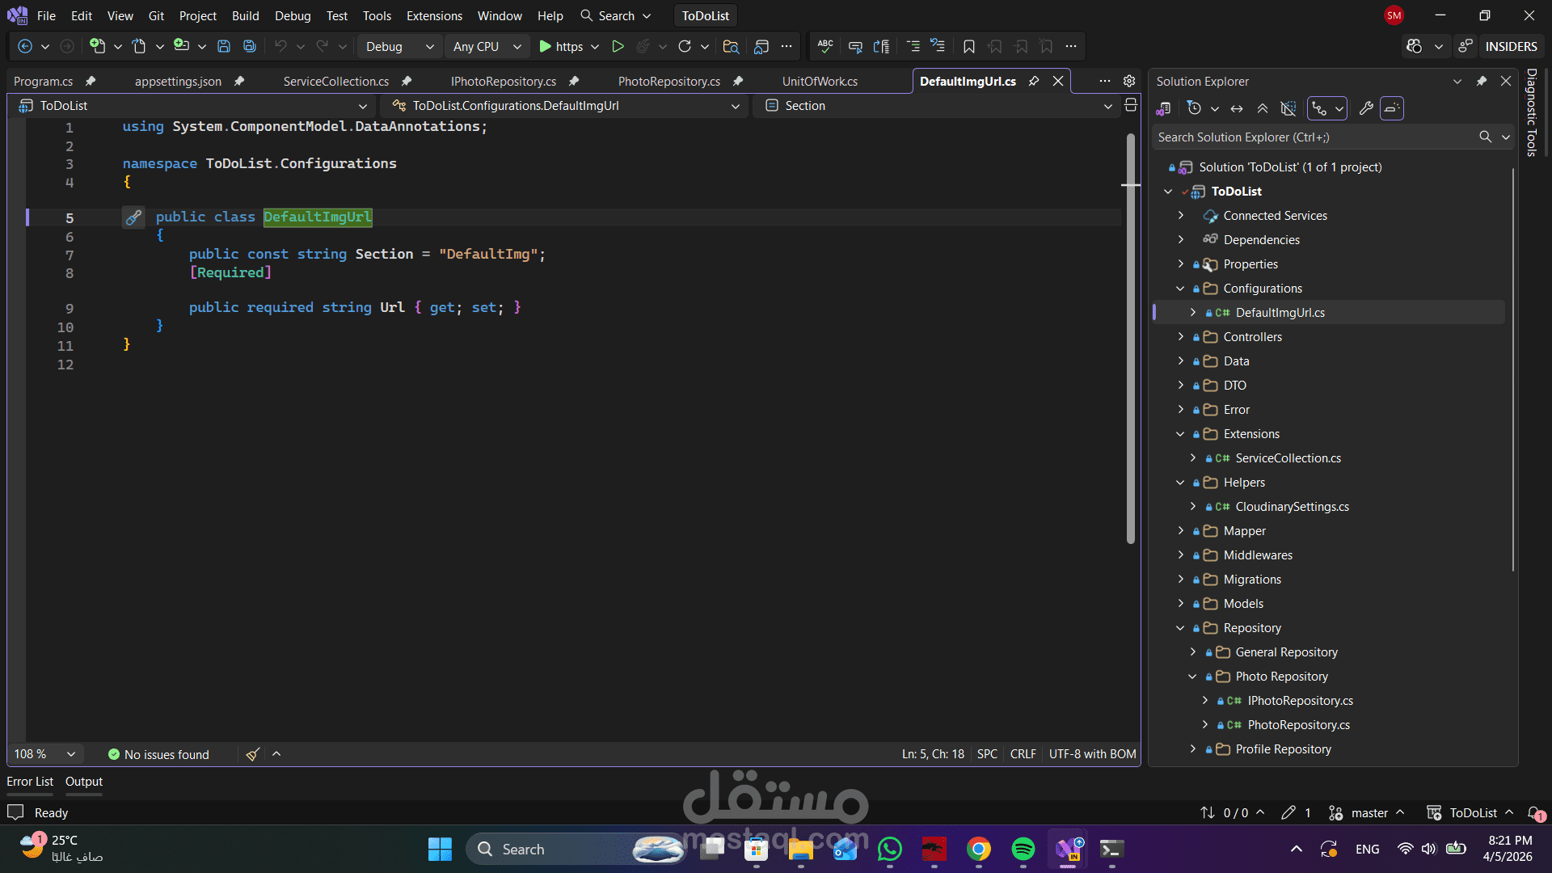Open Solution Explorer properties wrench icon

coord(1366,108)
